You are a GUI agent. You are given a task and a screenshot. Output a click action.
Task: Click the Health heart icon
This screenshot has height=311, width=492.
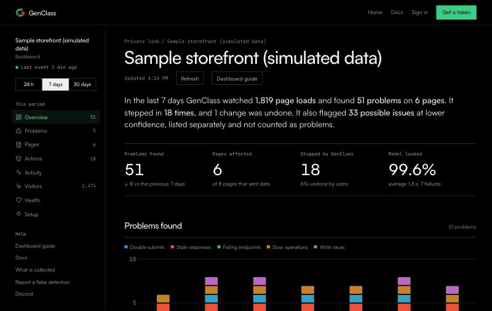pyautogui.click(x=18, y=200)
